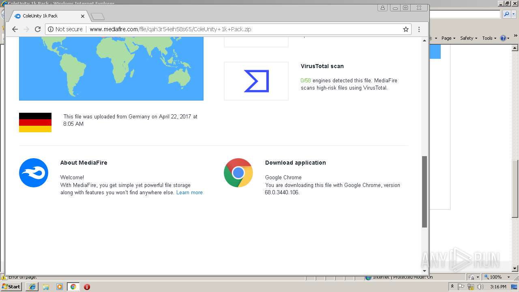This screenshot has width=519, height=292.
Task: Click the Action Center flag tray icon
Action: [x=461, y=287]
